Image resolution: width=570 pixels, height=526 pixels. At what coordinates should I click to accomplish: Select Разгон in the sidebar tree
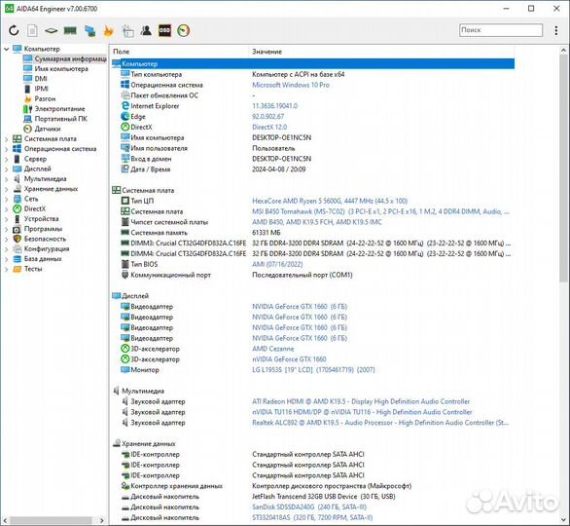click(x=45, y=98)
